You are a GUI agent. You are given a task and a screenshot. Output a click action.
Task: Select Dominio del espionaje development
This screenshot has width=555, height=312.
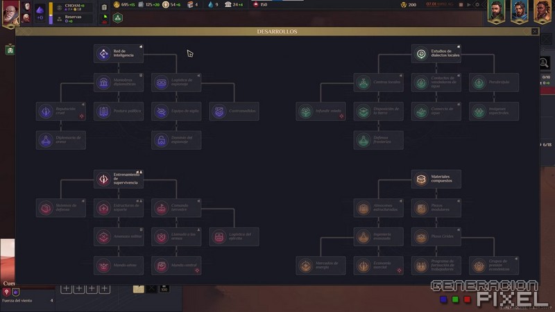click(176, 140)
